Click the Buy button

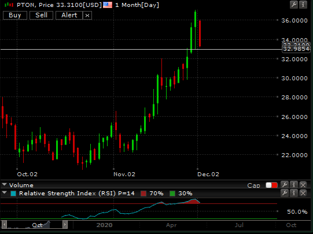tap(15, 16)
